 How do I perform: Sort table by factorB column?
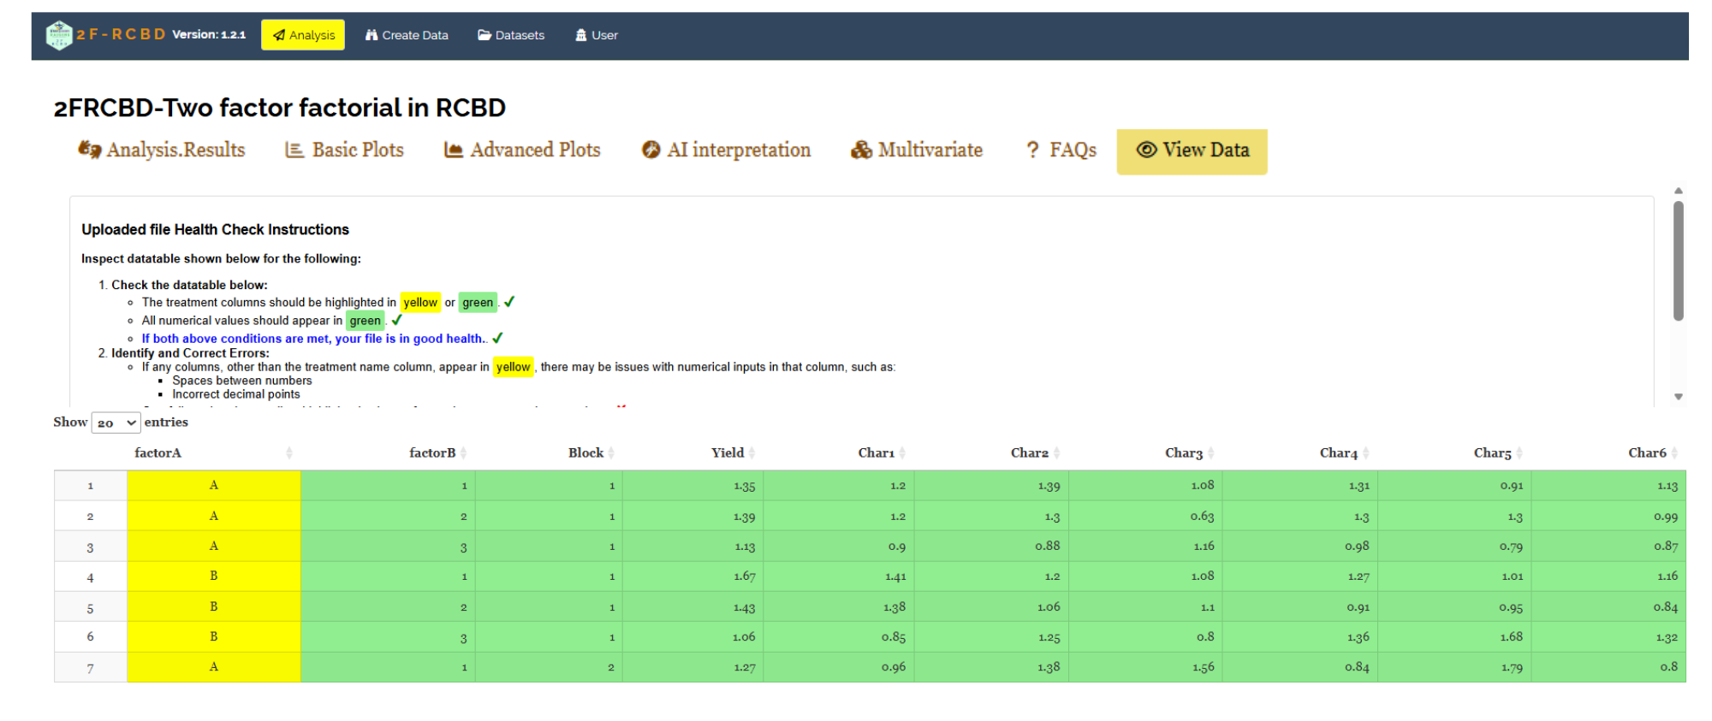(x=388, y=453)
